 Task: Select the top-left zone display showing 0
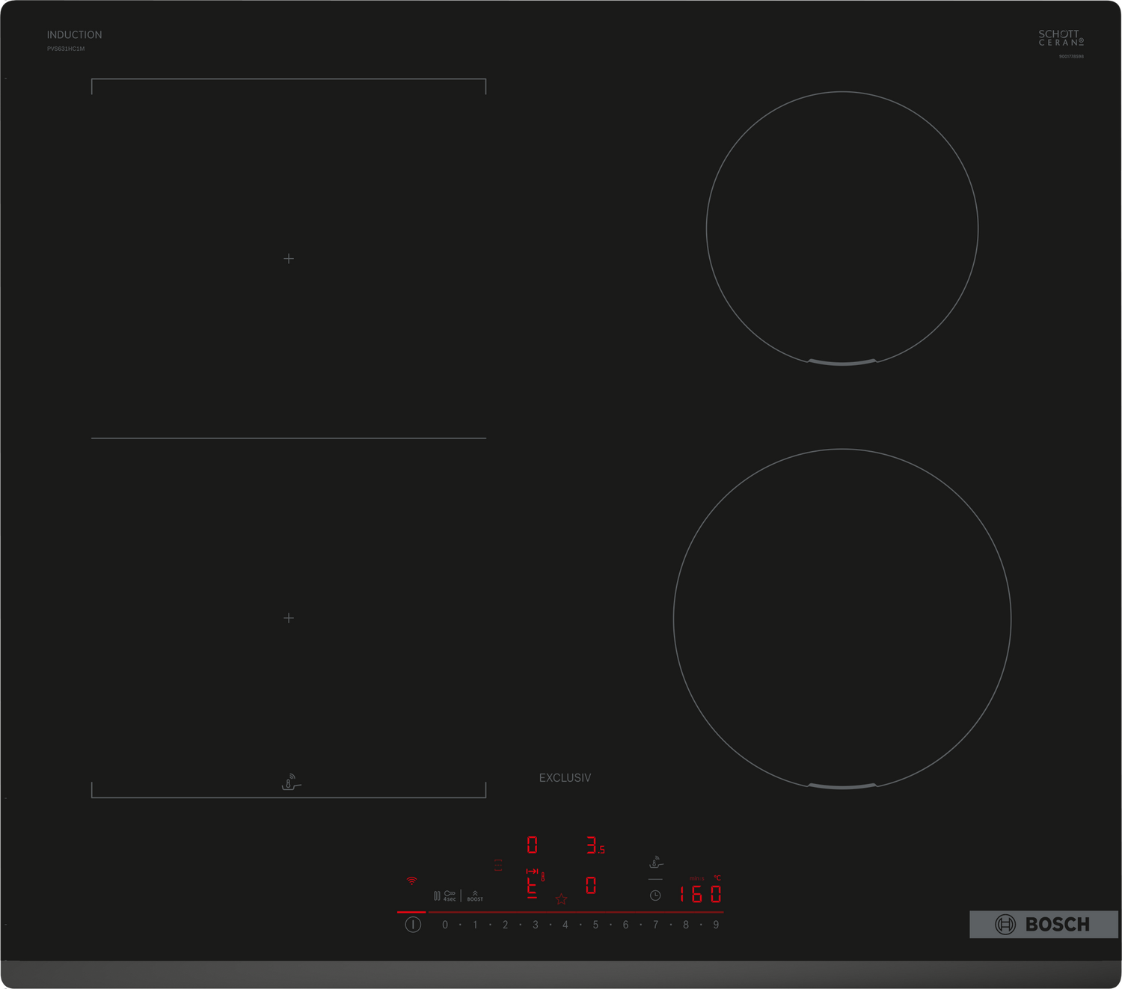(532, 845)
